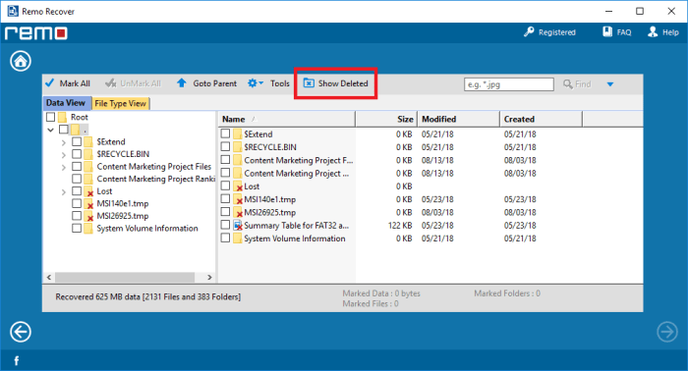
Task: Click the Goto Parent up arrow icon
Action: point(182,82)
